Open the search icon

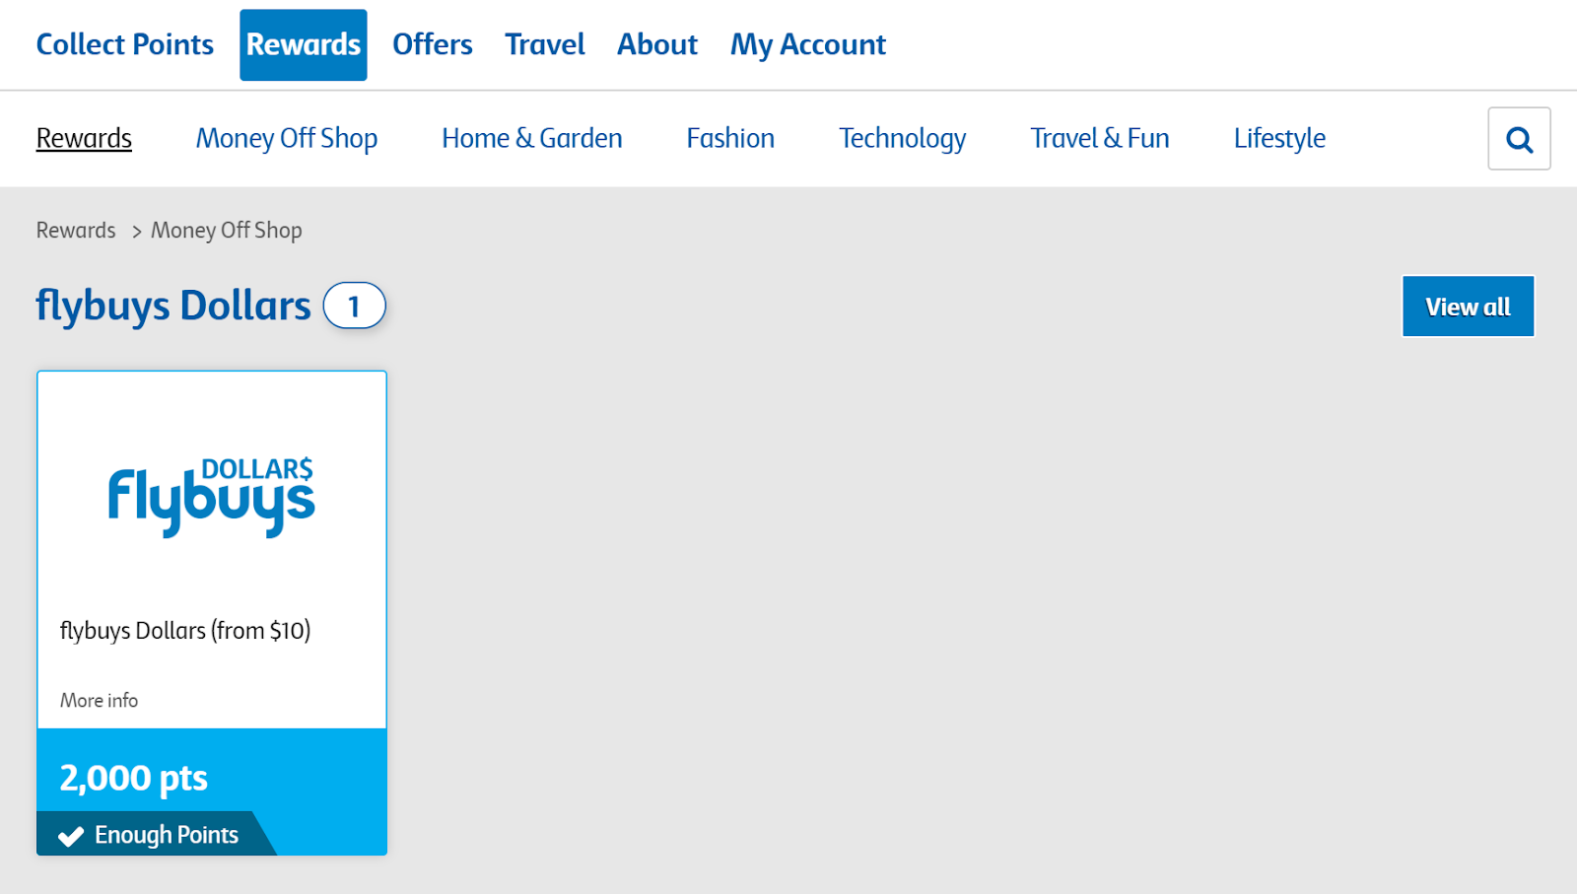(x=1519, y=138)
